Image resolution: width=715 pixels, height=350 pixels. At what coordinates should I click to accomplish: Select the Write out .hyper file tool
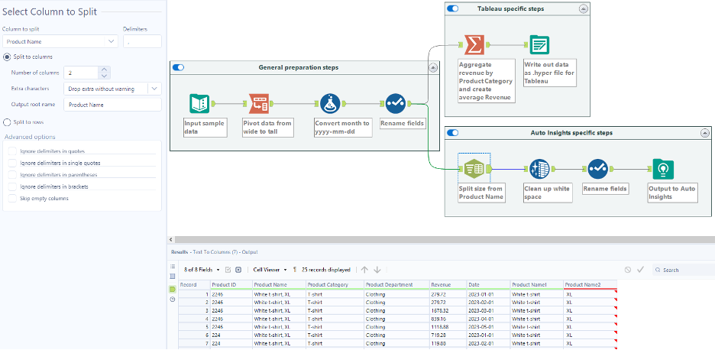539,45
